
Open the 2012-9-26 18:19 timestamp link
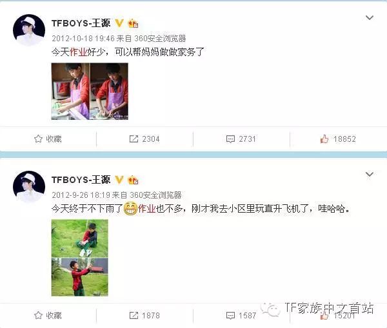pyautogui.click(x=81, y=195)
